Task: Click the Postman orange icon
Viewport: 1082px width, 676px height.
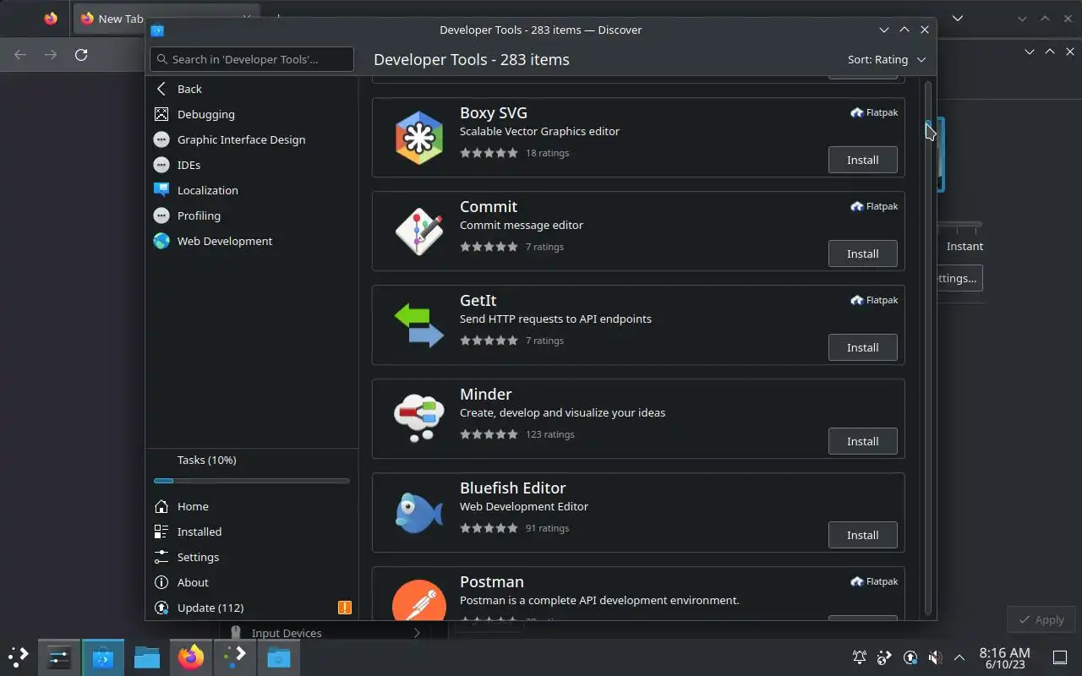Action: [418, 600]
